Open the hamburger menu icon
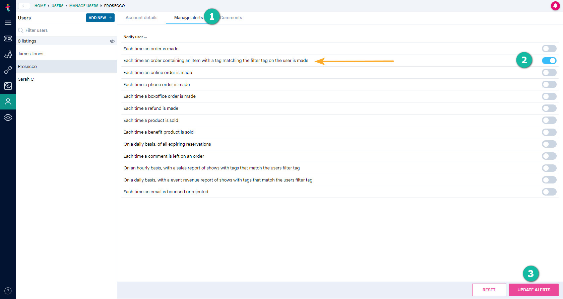Image resolution: width=563 pixels, height=299 pixels. pyautogui.click(x=8, y=23)
